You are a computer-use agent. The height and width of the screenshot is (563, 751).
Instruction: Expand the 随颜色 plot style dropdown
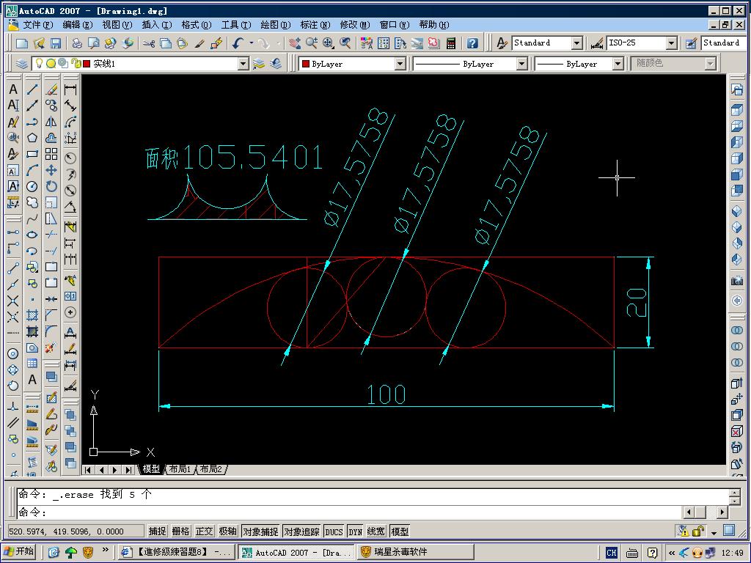(710, 64)
